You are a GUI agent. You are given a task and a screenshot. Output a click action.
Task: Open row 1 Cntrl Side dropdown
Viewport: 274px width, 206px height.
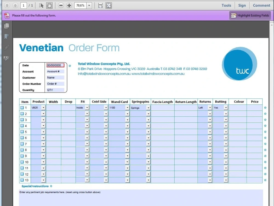[106, 108]
